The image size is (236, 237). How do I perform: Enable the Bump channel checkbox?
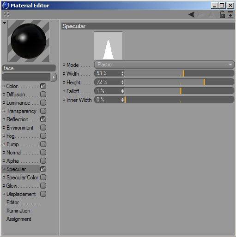click(x=43, y=144)
